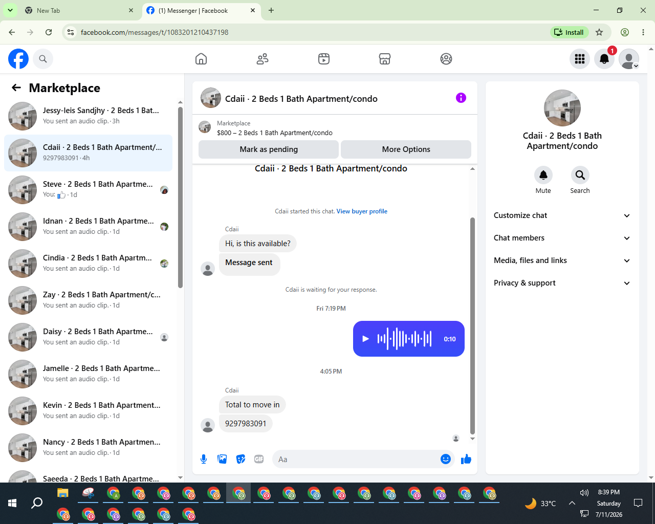Image resolution: width=655 pixels, height=524 pixels.
Task: Open emoji picker smiley icon
Action: point(446,459)
